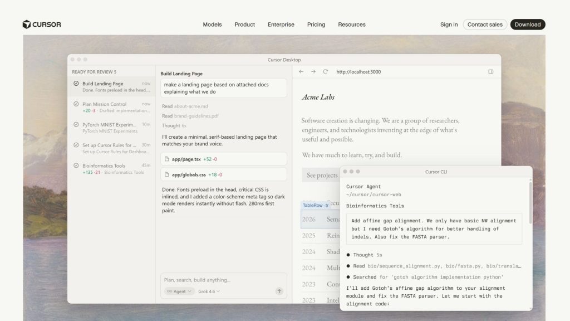The height and width of the screenshot is (321, 570).
Task: Click the Cursor Desktop window title
Action: pos(284,60)
